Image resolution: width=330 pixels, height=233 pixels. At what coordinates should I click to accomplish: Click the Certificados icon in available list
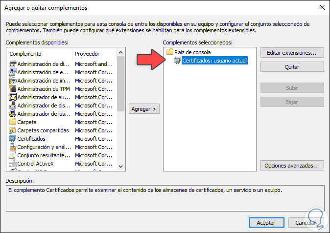[x=13, y=139]
